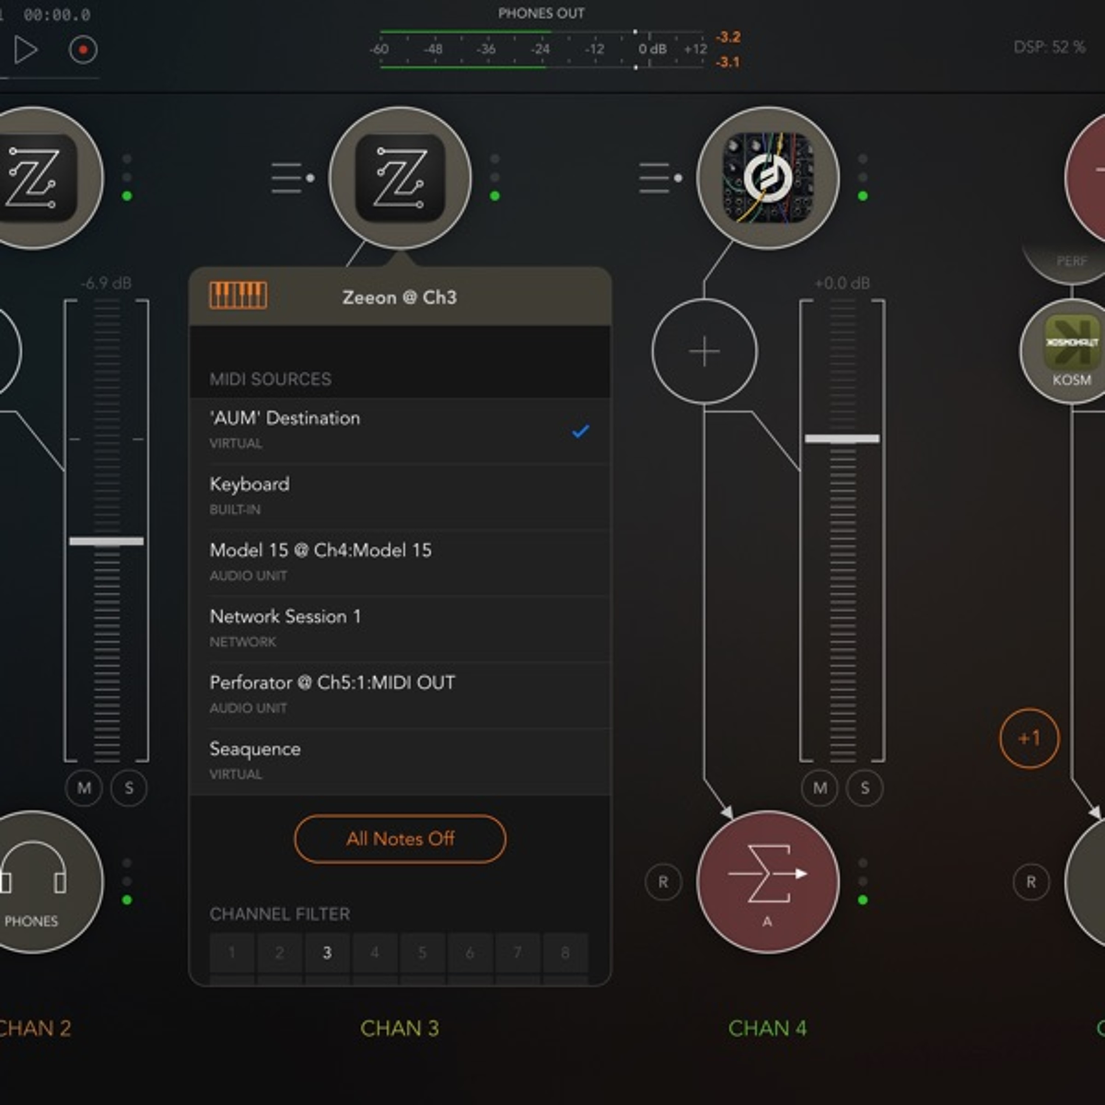
Task: Arm the transport record button
Action: (83, 50)
